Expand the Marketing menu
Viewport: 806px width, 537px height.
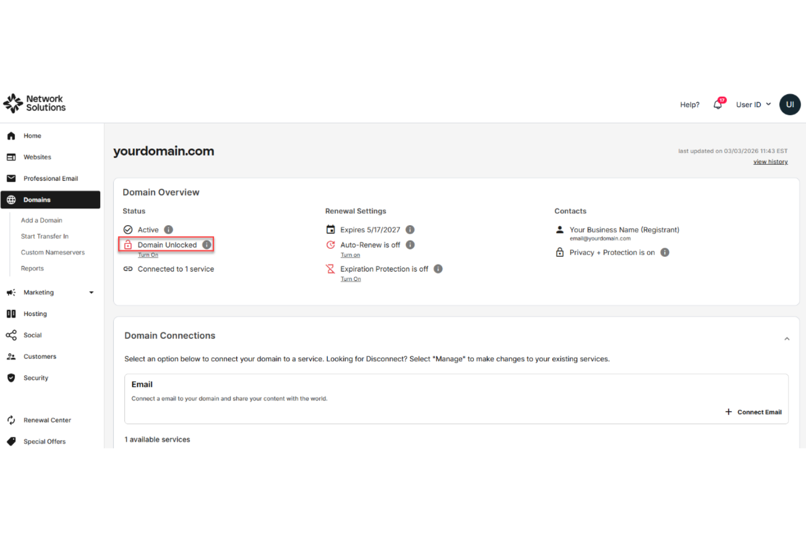coord(91,292)
